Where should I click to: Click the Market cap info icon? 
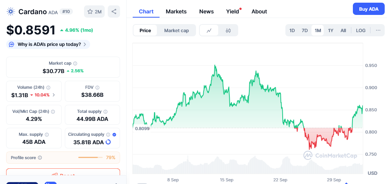(75, 64)
